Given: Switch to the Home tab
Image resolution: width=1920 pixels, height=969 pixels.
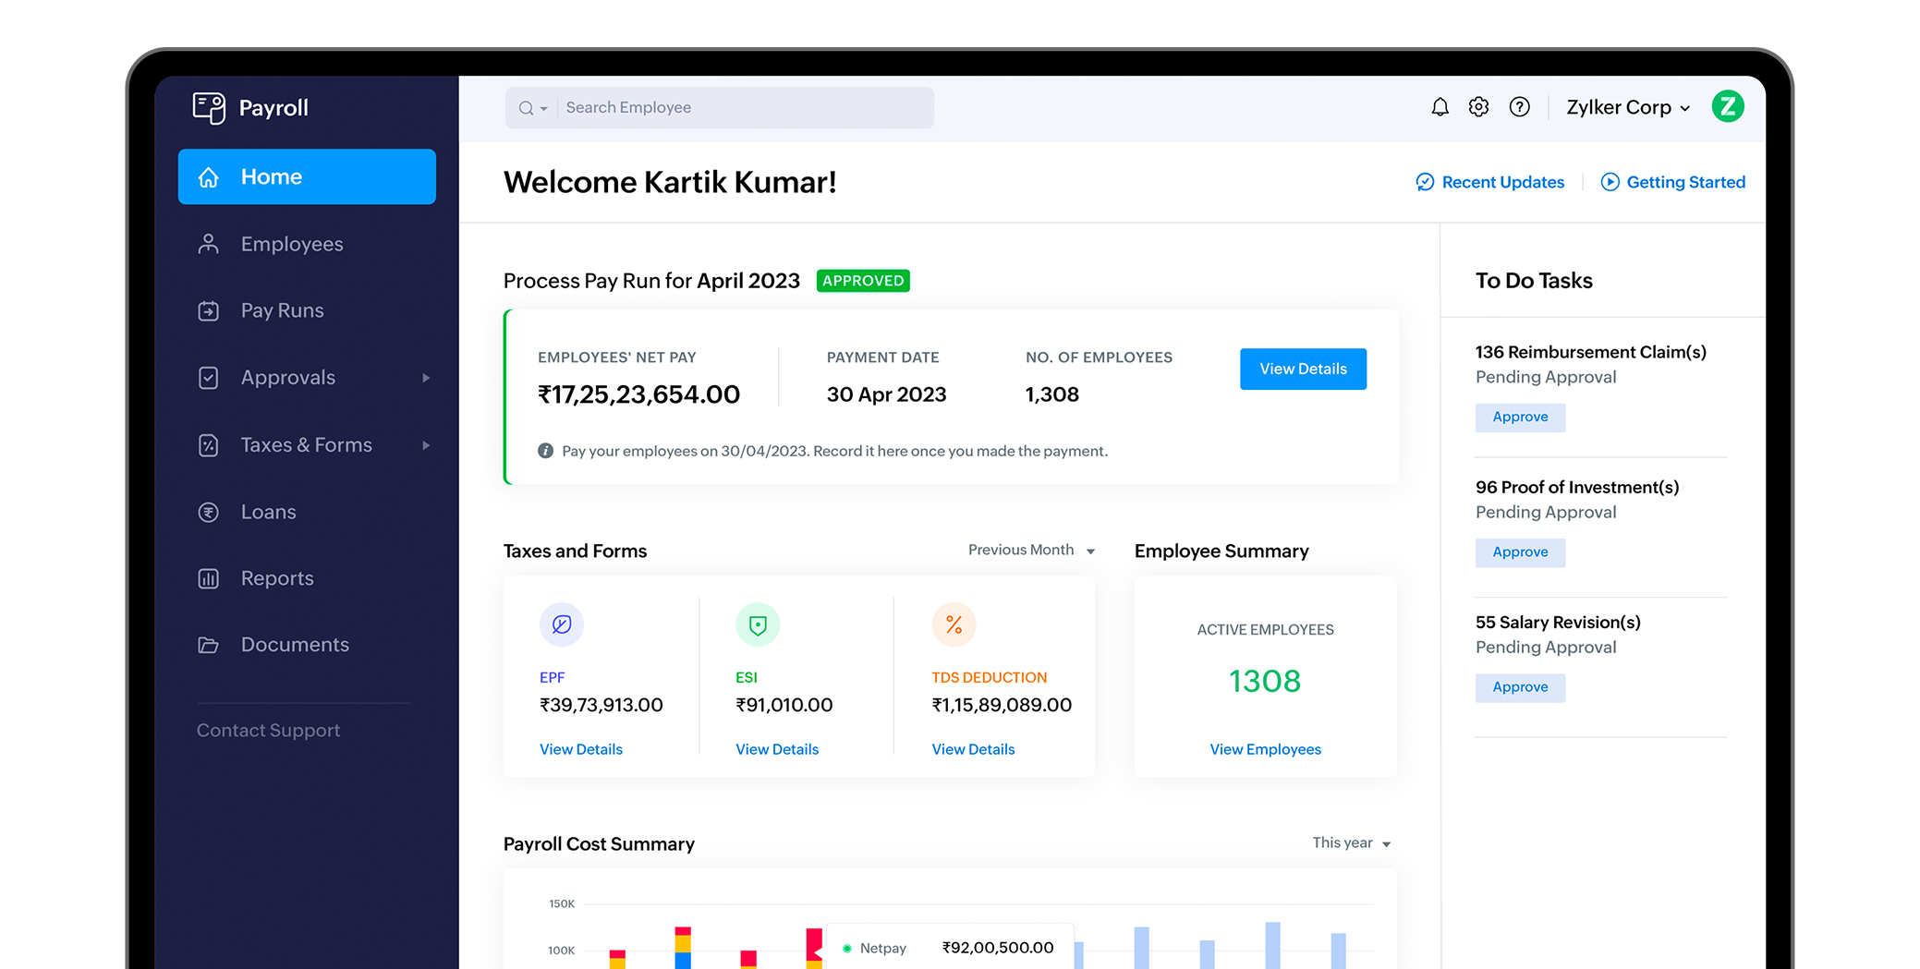Looking at the screenshot, I should (271, 176).
